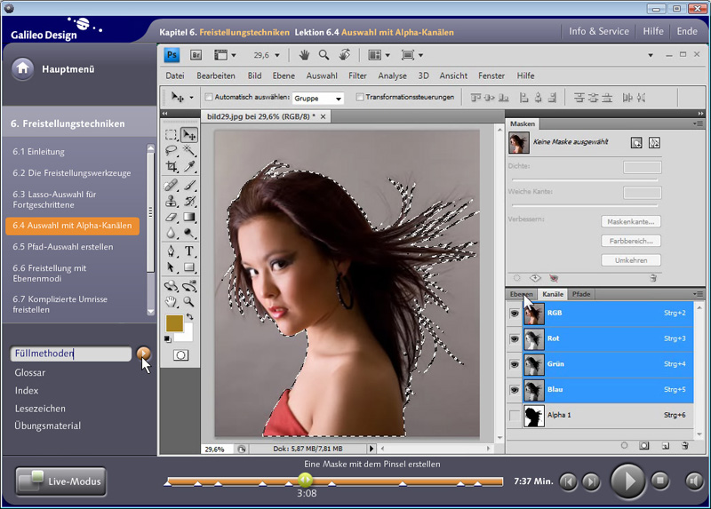Open the Filter menu
Viewport: 711px width, 509px height.
pyautogui.click(x=357, y=76)
